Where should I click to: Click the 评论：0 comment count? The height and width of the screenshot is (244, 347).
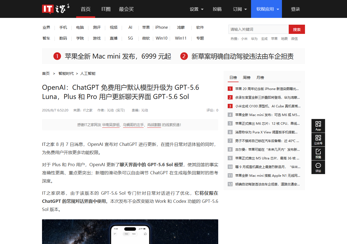(x=212, y=110)
